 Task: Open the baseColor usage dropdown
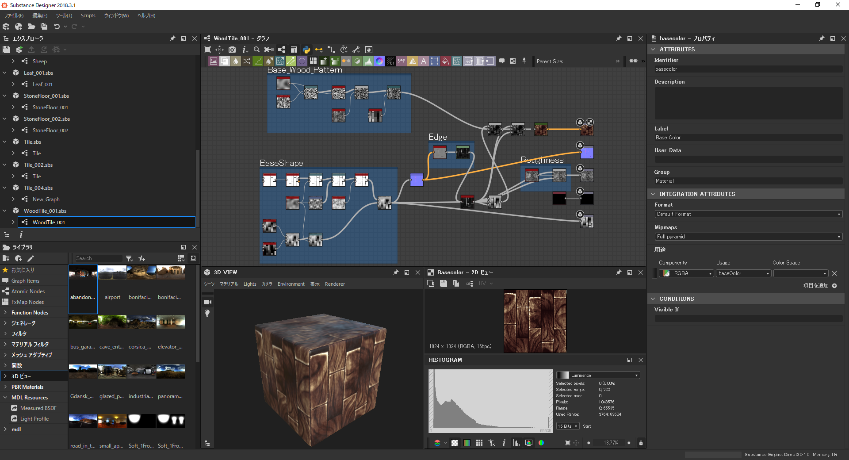[x=744, y=273]
